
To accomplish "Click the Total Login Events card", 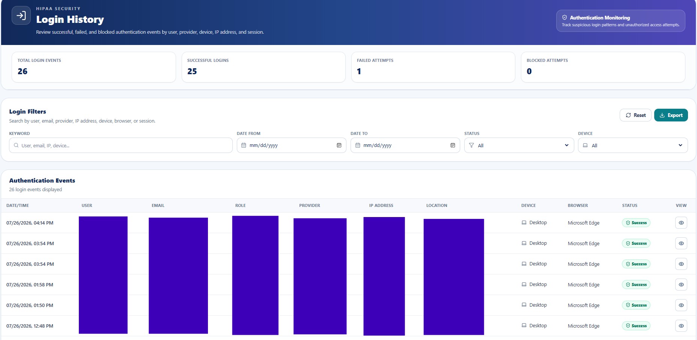I will pos(94,67).
